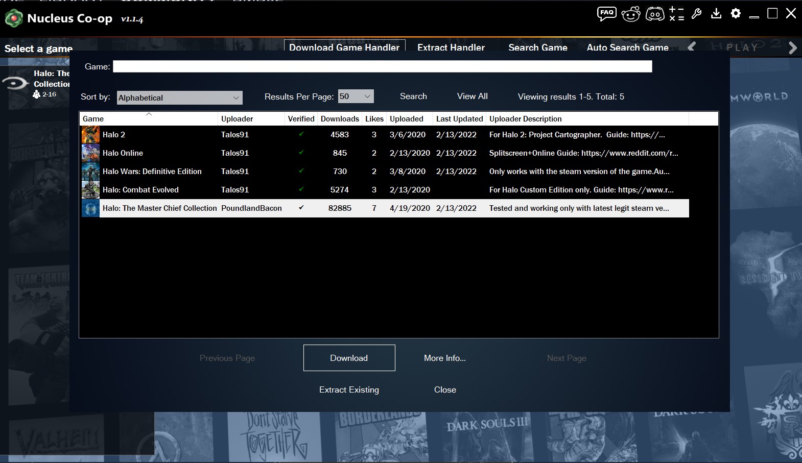Open settings gear icon

736,14
